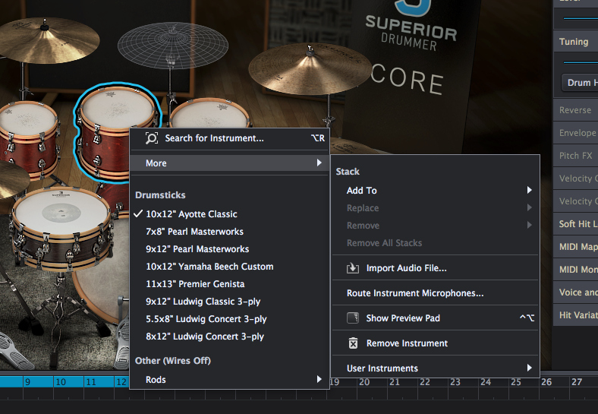This screenshot has height=414, width=598.
Task: Select the second rack tom on the right
Action: [x=209, y=113]
